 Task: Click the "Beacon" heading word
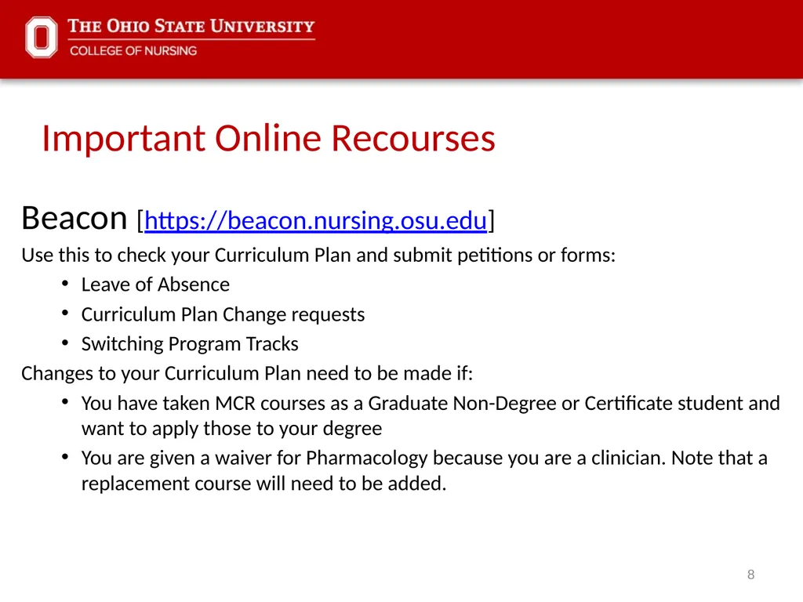[x=74, y=218]
